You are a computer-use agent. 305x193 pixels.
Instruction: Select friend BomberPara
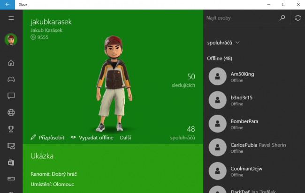point(254,124)
